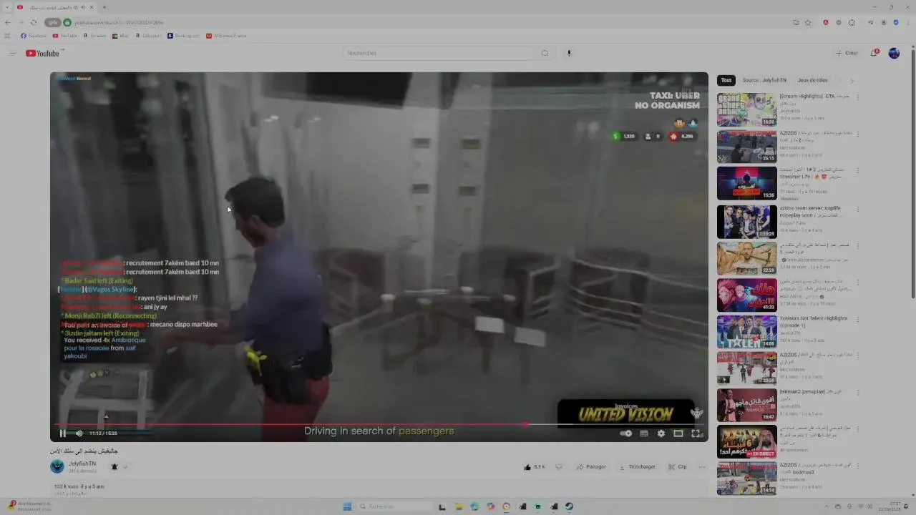Click the Partager button
The height and width of the screenshot is (515, 916).
(590, 467)
